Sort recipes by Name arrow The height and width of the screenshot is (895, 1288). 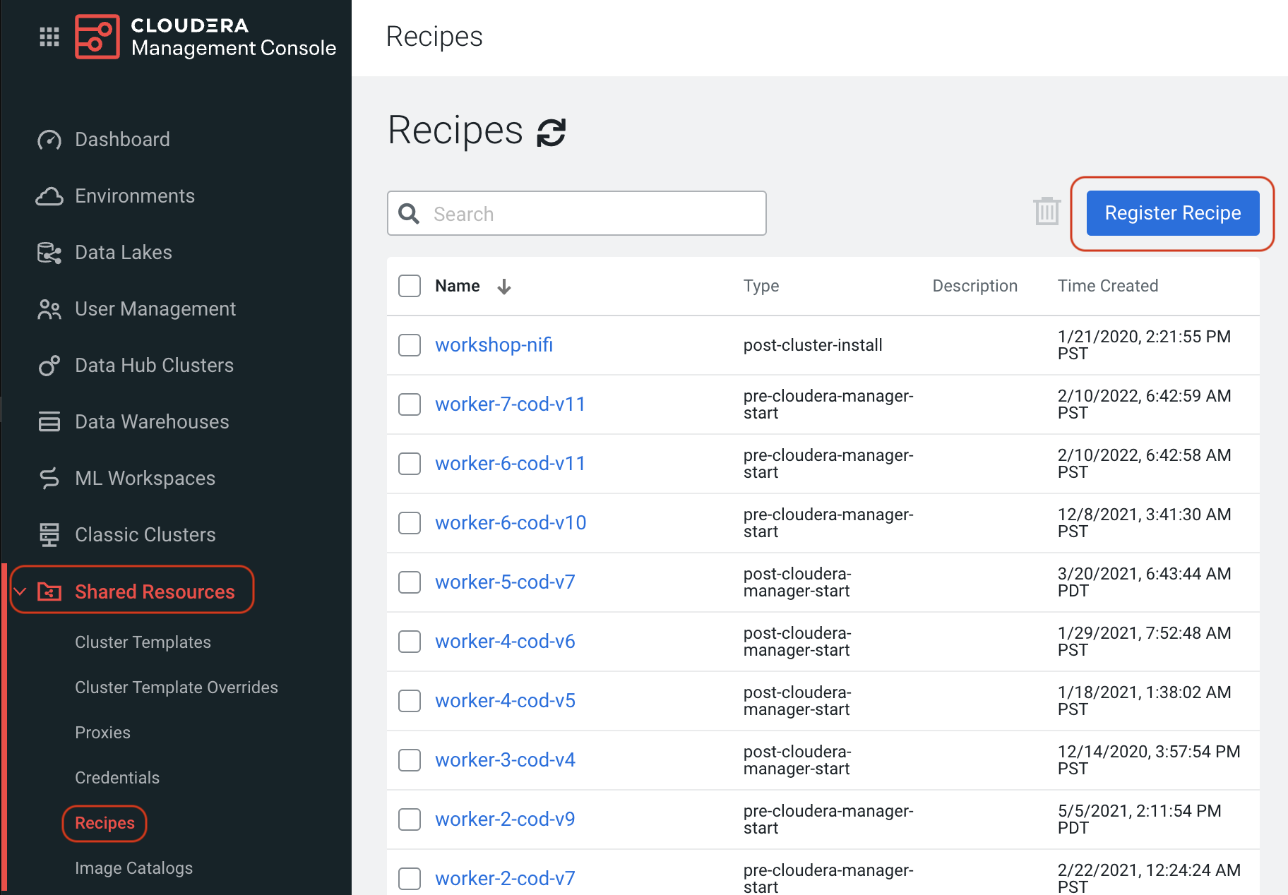(504, 287)
